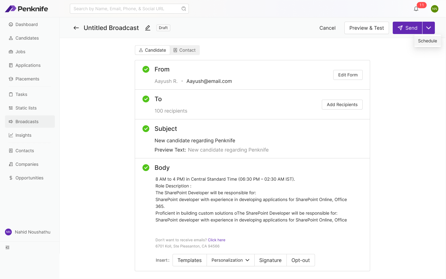The width and height of the screenshot is (446, 279).
Task: Click the Opportunities dollar icon
Action: 11,178
